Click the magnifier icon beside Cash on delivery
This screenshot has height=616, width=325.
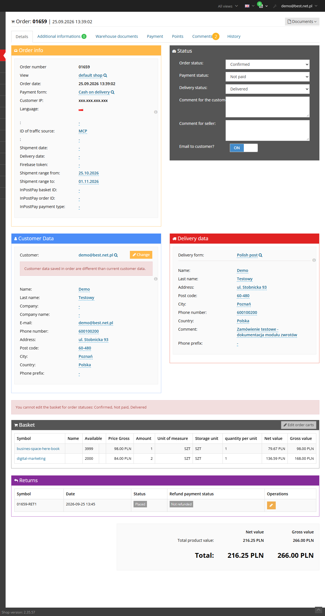point(113,92)
